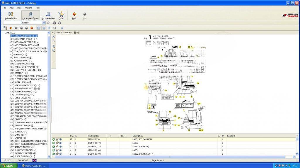Open the Documentation book icon
The image size is (300, 168).
48,15
